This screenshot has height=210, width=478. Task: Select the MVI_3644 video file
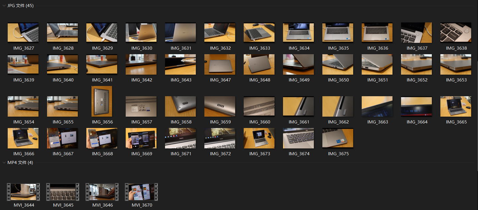coord(23,192)
